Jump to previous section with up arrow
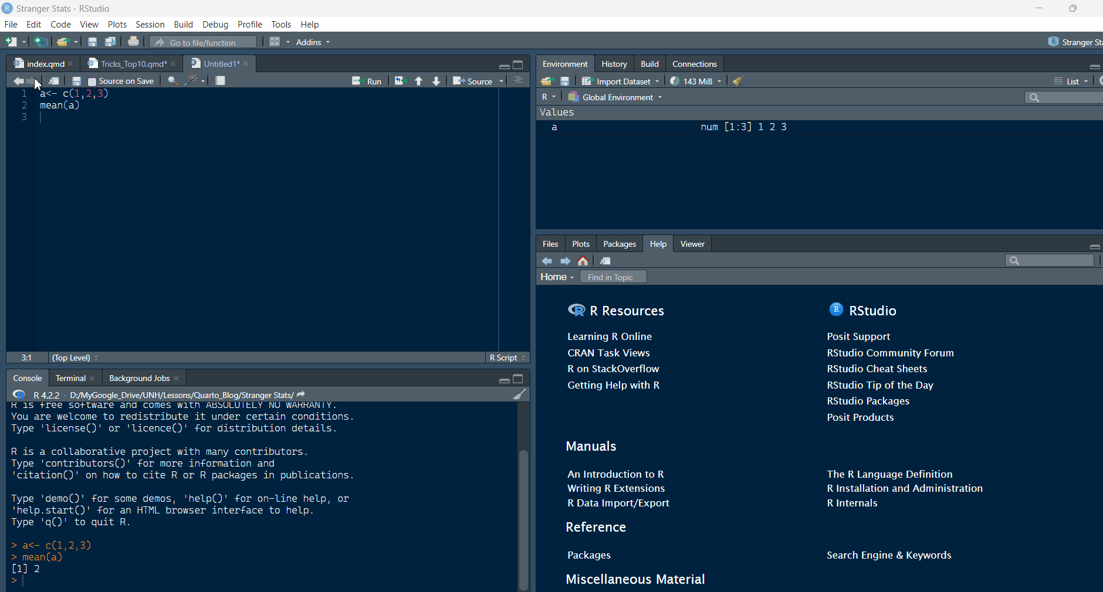 (x=419, y=81)
